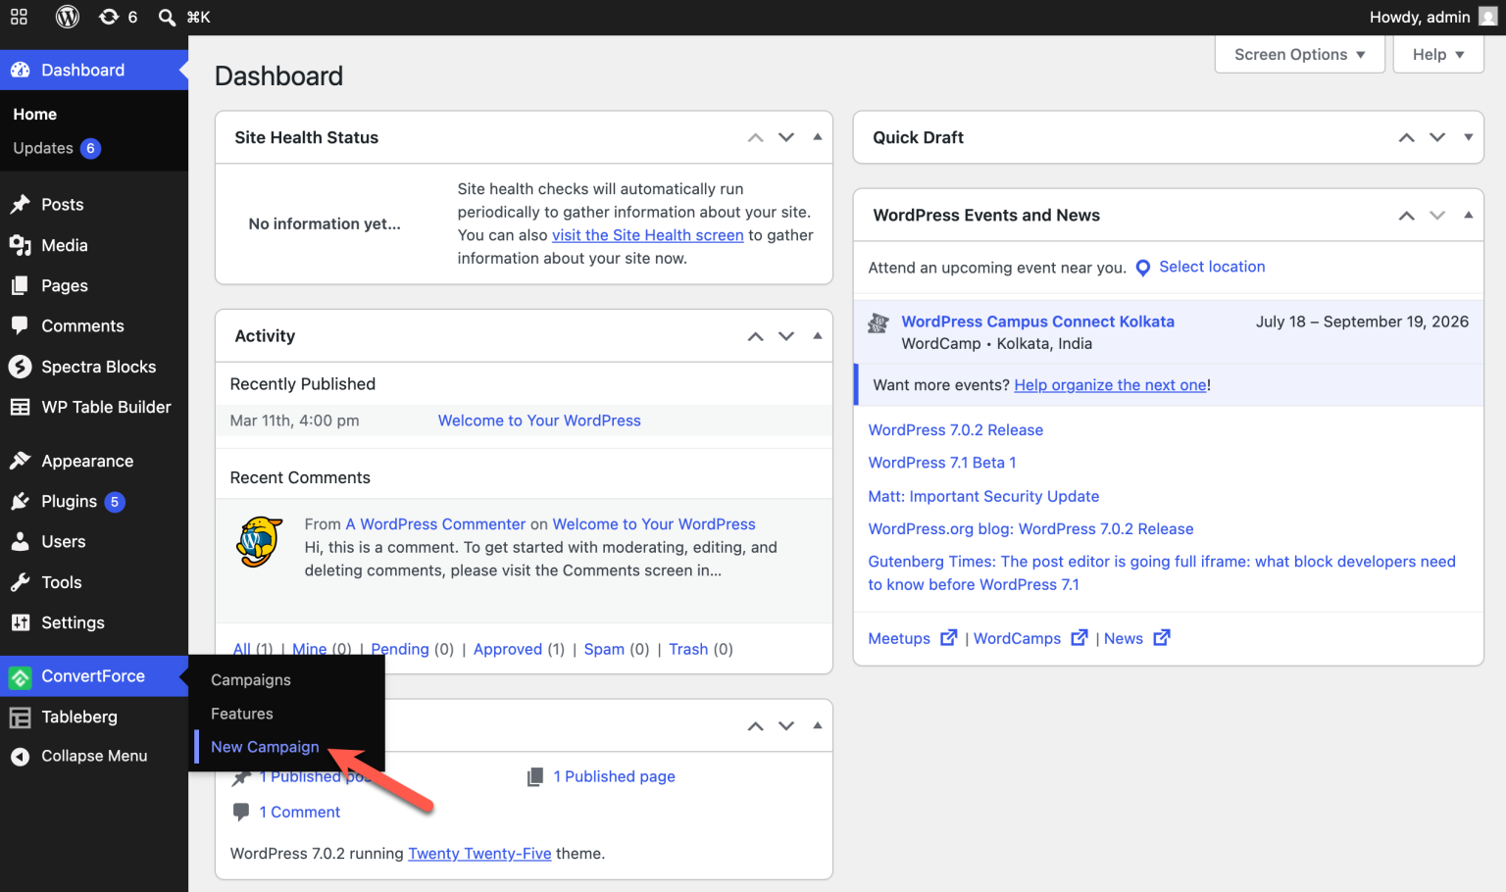Click the Settings sliders icon
Image resolution: width=1506 pixels, height=892 pixels.
20,622
